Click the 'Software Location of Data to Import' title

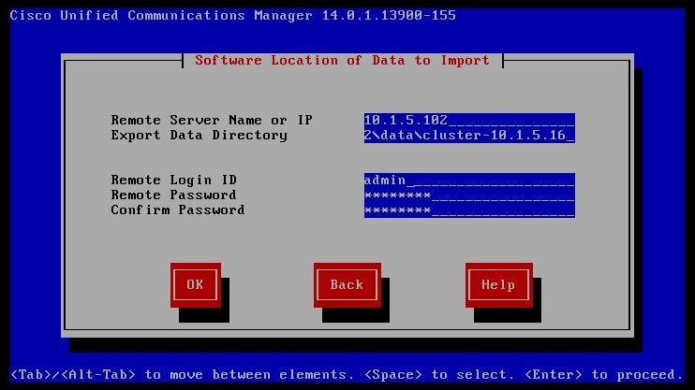[343, 60]
